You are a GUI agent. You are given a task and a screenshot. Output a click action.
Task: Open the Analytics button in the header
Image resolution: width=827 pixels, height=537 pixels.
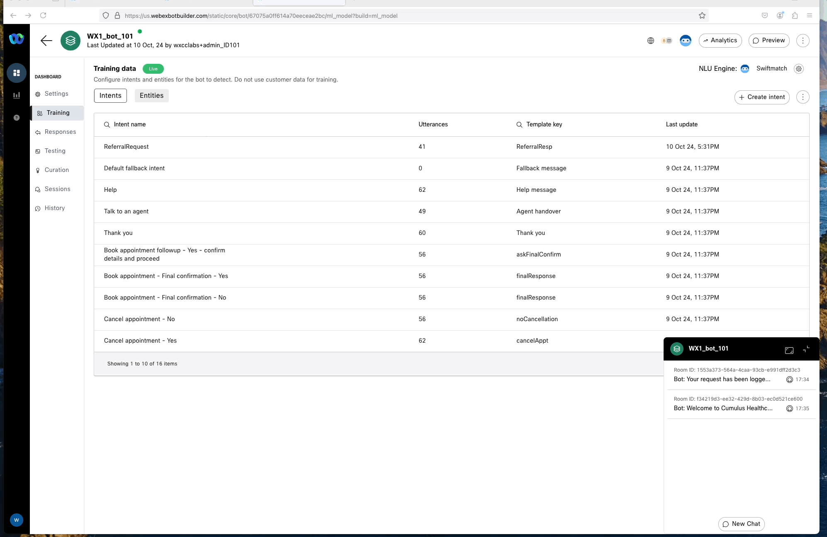pos(720,41)
